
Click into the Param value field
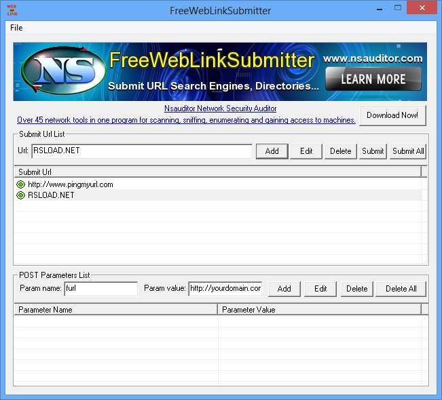tap(225, 289)
